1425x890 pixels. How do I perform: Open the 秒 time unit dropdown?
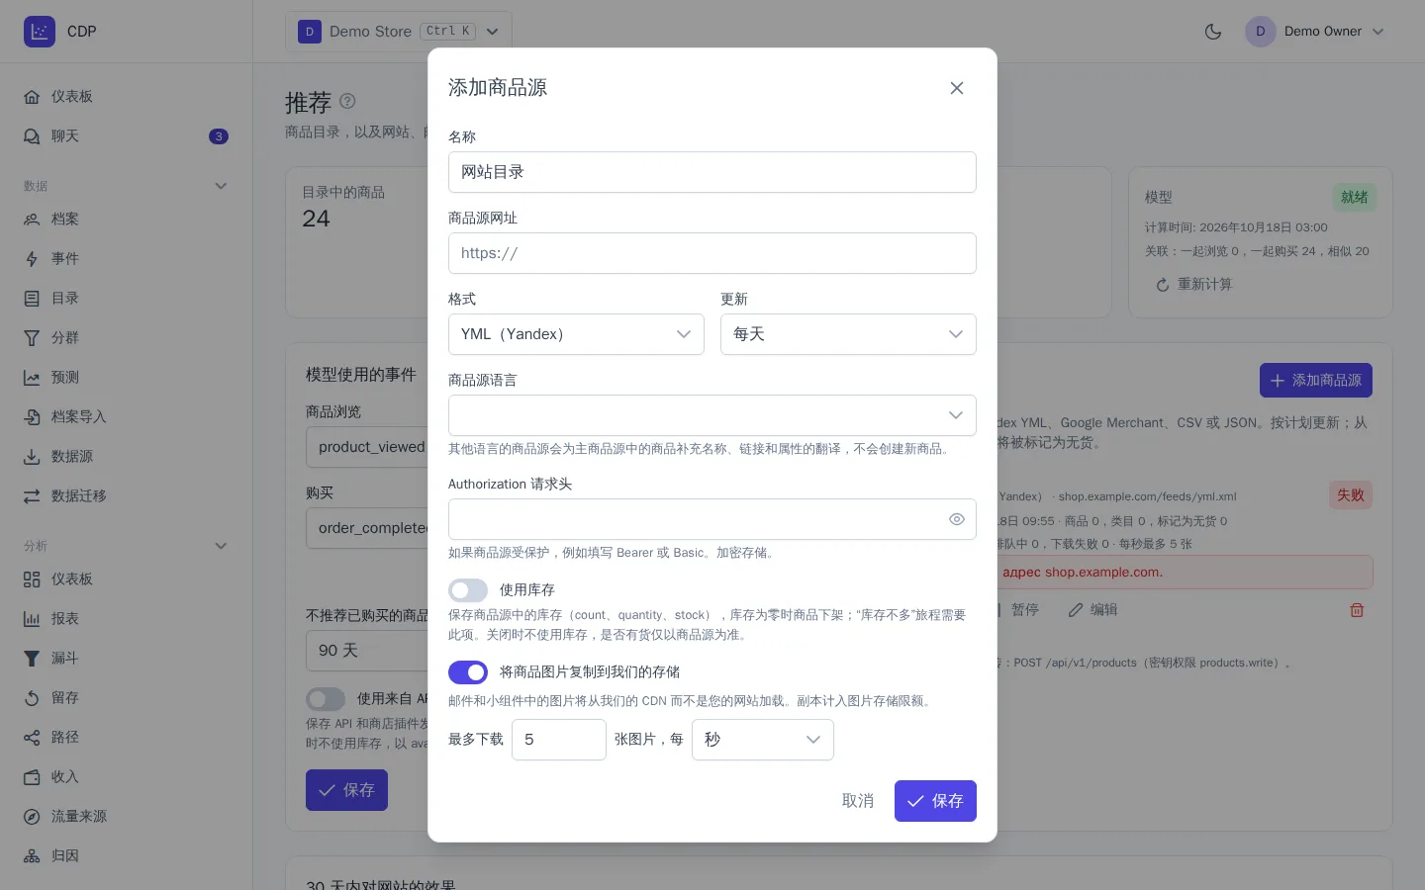pyautogui.click(x=763, y=740)
